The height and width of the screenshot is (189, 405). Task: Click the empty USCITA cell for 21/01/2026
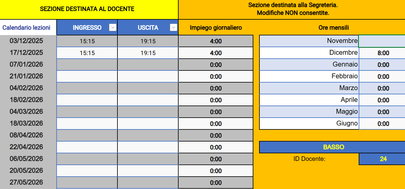click(148, 77)
